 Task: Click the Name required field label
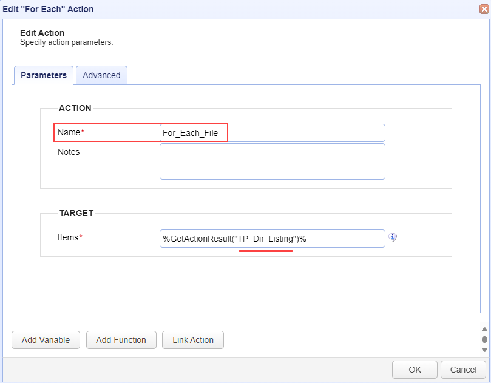tap(71, 132)
